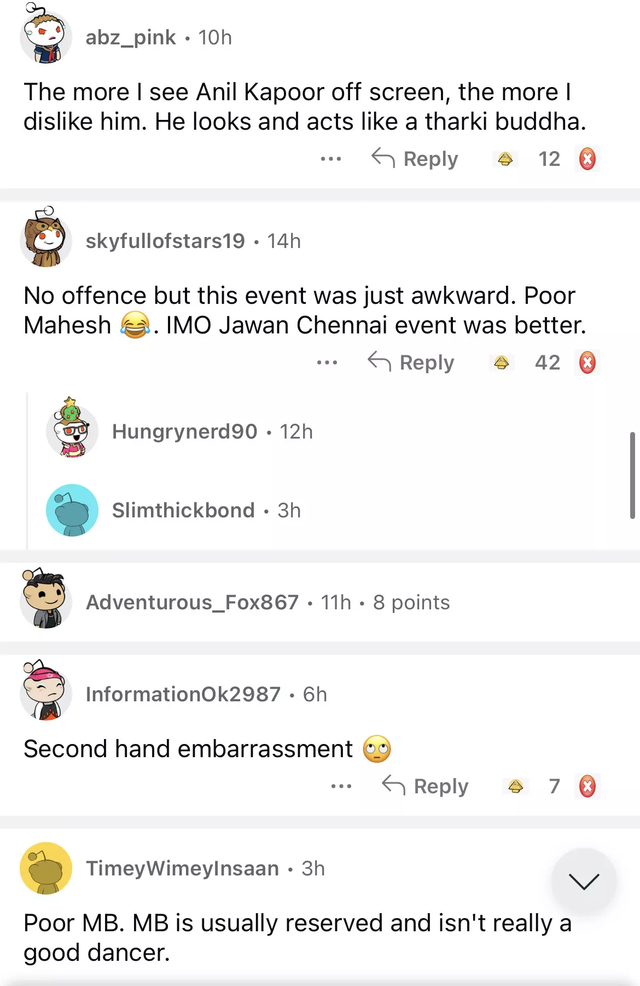Tap the jump to next comment chevron
This screenshot has height=986, width=640.
point(584,881)
